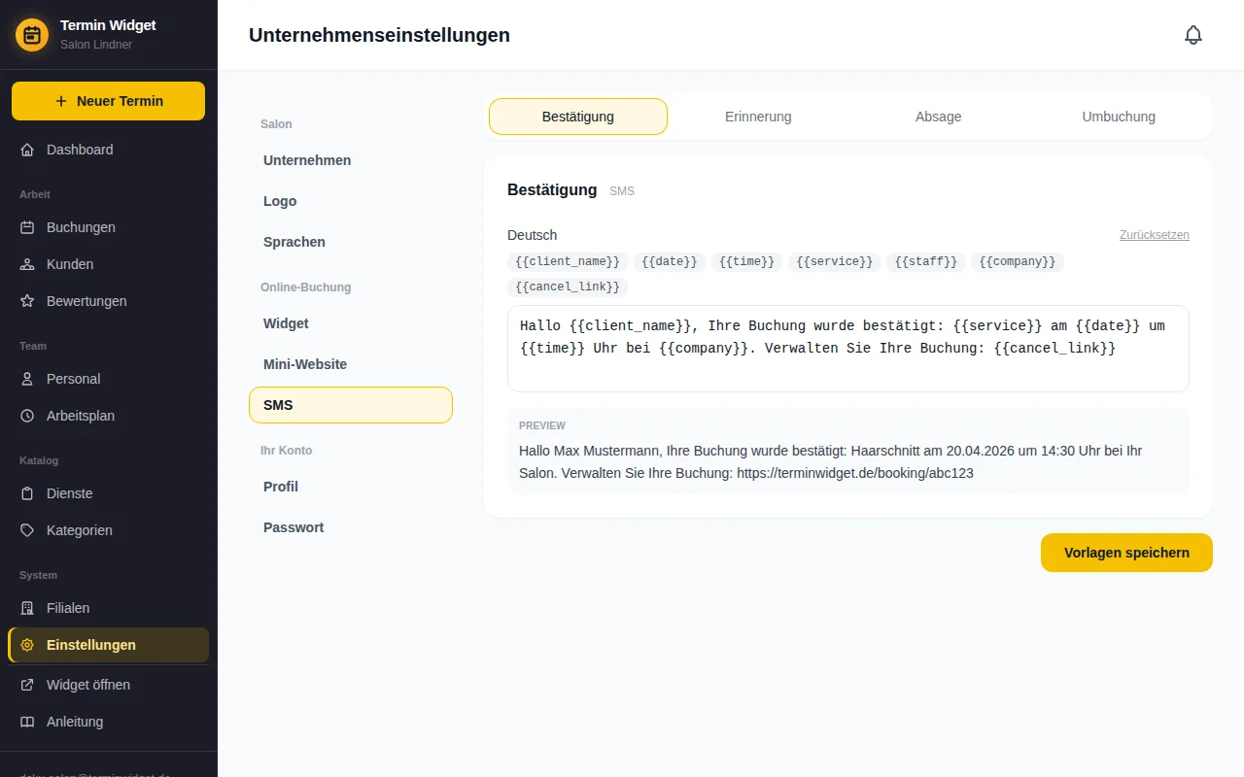This screenshot has width=1244, height=777.
Task: Go to Logo settings
Action: [x=351, y=201]
